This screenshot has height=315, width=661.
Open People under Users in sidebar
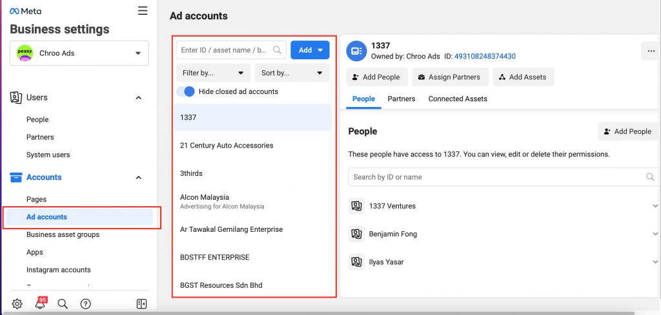tap(37, 119)
